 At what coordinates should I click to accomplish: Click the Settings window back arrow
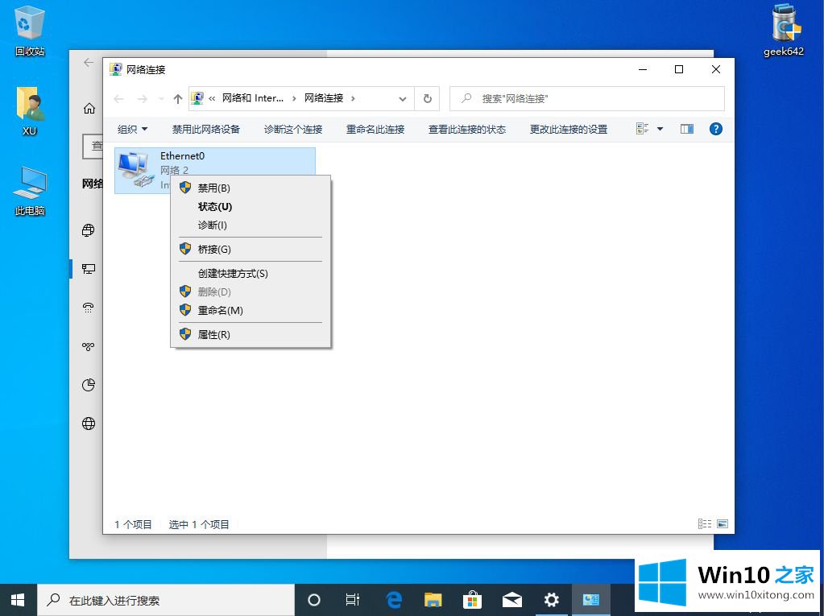[89, 63]
